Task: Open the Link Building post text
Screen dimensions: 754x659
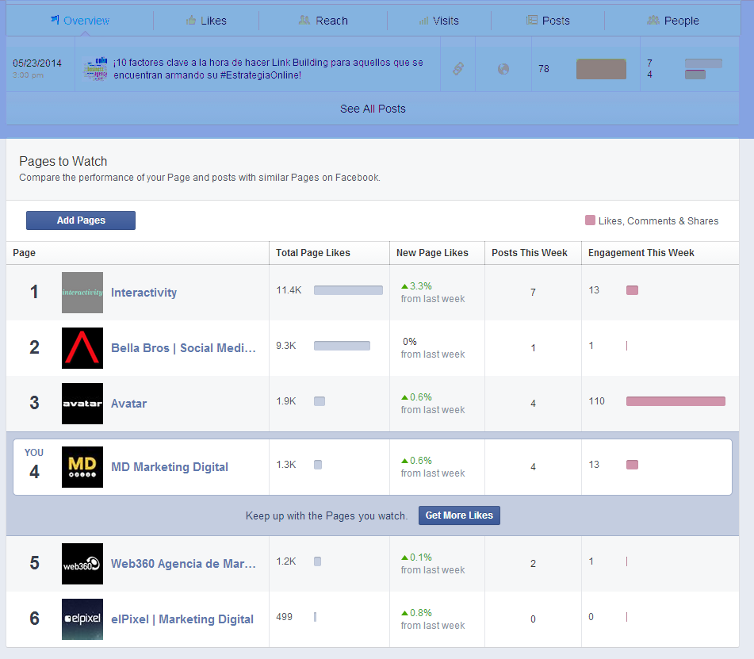Action: pyautogui.click(x=268, y=69)
